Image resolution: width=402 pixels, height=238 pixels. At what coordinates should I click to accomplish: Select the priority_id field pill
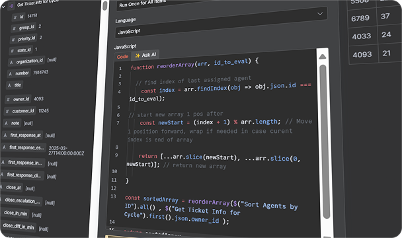click(24, 39)
